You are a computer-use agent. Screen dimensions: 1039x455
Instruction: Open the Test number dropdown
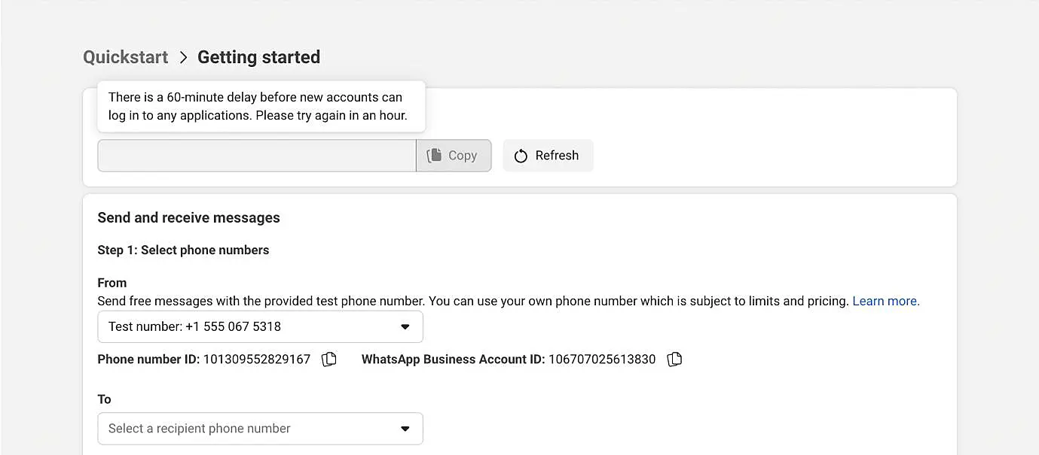pyautogui.click(x=260, y=327)
